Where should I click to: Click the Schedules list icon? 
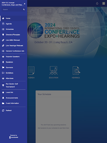(3, 29)
